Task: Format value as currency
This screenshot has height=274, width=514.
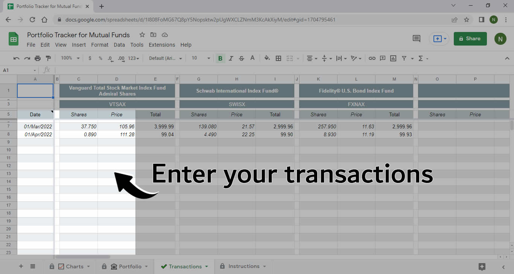Action: (89, 58)
